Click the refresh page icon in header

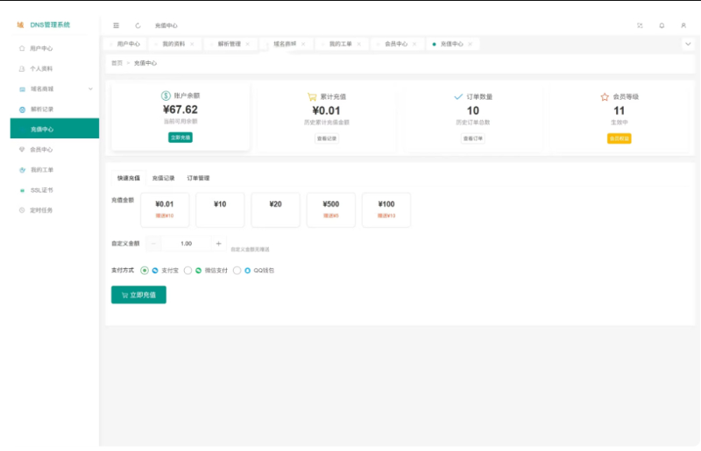(x=138, y=25)
